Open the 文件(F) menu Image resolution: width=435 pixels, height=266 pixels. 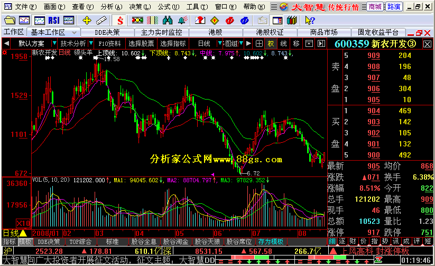[x=25, y=7]
